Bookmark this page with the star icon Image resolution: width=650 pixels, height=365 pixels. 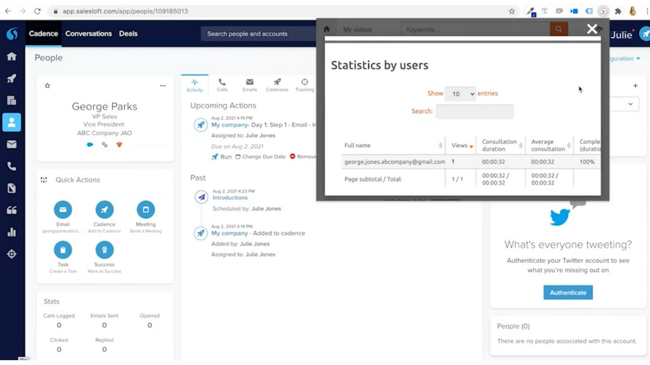512,11
